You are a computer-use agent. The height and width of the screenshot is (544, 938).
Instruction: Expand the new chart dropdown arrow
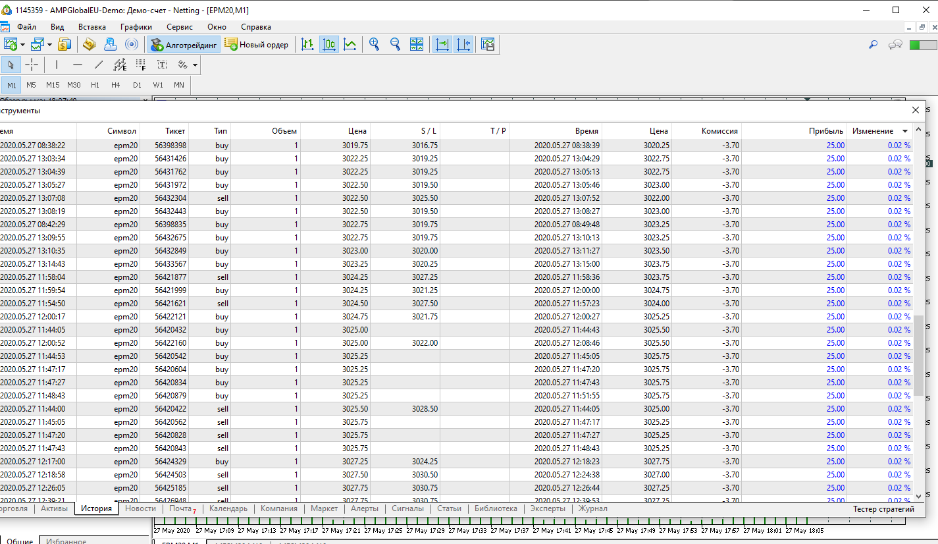pyautogui.click(x=23, y=45)
